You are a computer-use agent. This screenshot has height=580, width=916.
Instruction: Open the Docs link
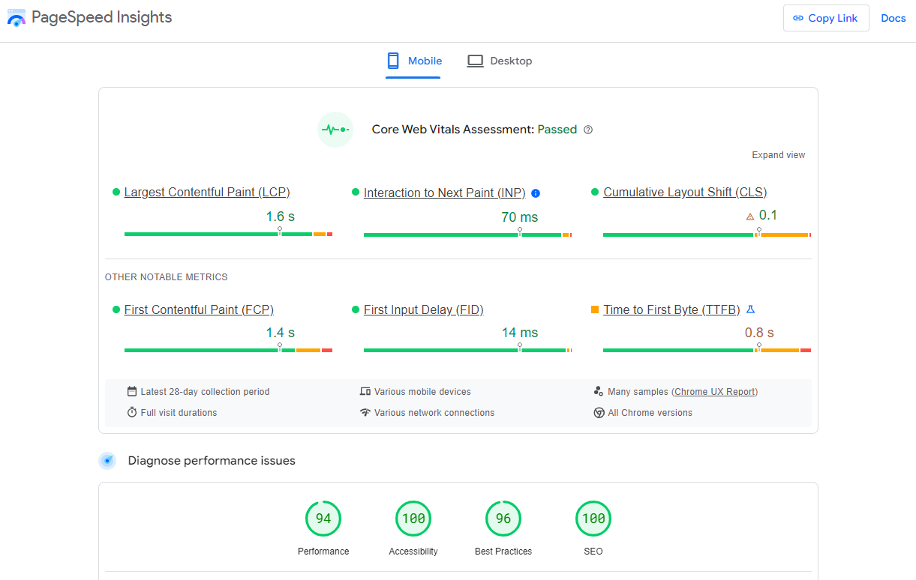[893, 18]
